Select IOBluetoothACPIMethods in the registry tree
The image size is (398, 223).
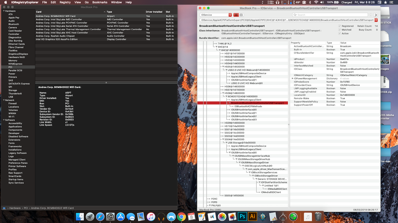(248, 106)
